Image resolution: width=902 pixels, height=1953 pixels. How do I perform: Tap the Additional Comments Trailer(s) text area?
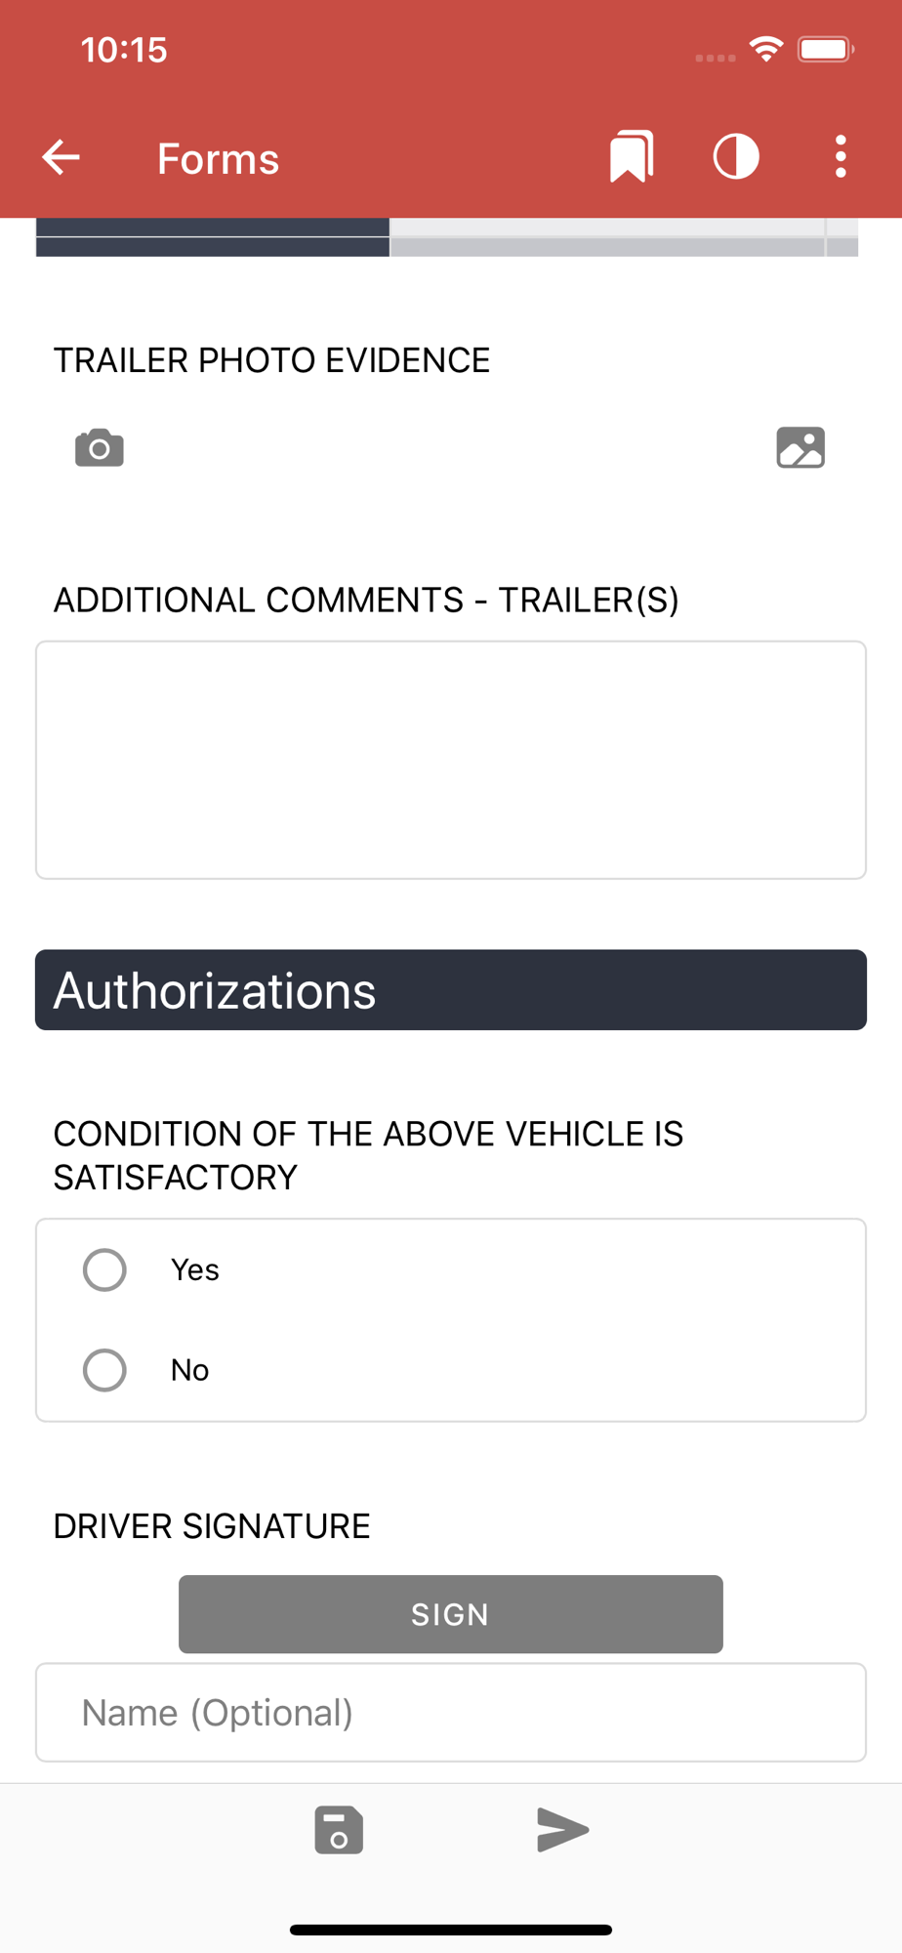pos(451,760)
